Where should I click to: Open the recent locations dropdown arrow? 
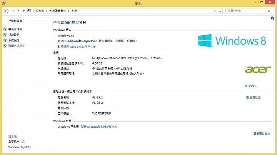(x=18, y=11)
